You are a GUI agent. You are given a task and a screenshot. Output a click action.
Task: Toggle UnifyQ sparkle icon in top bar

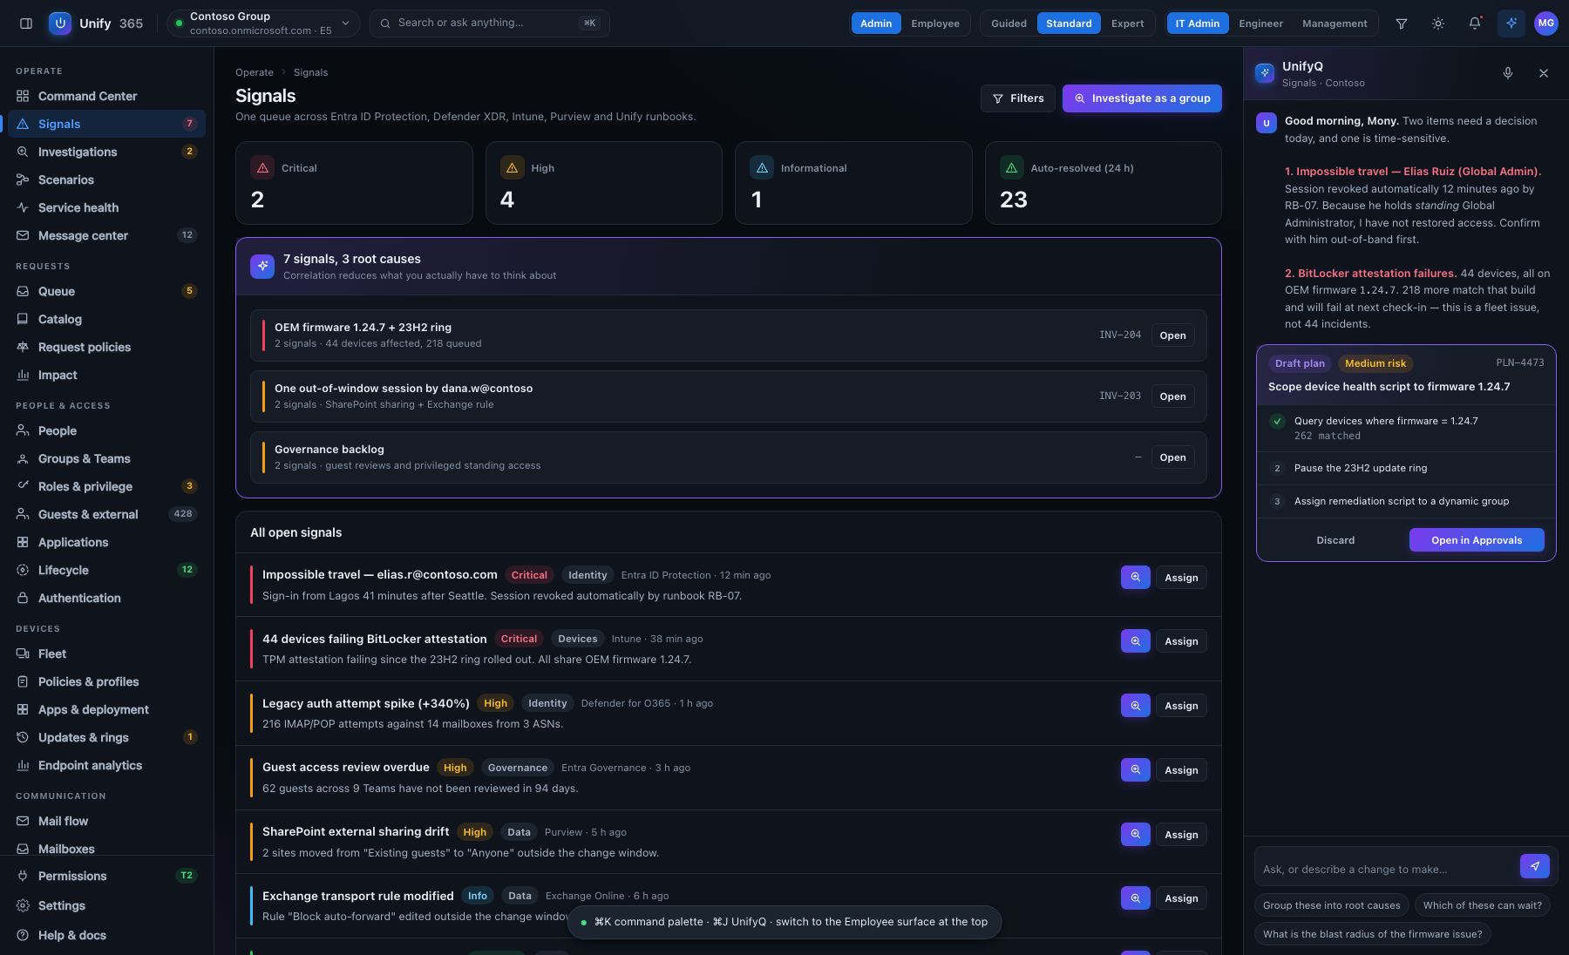tap(1511, 24)
